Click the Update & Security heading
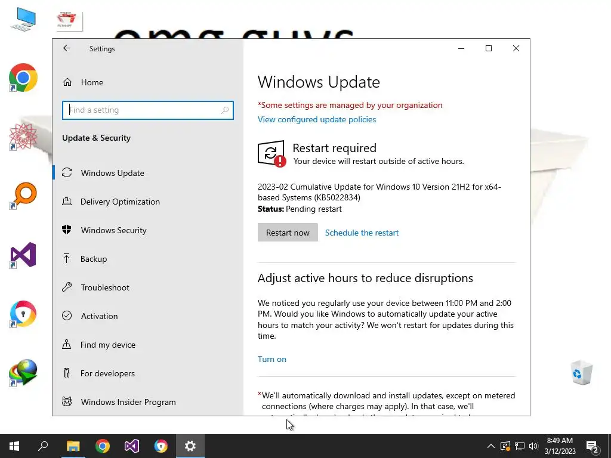611x458 pixels. click(x=96, y=138)
